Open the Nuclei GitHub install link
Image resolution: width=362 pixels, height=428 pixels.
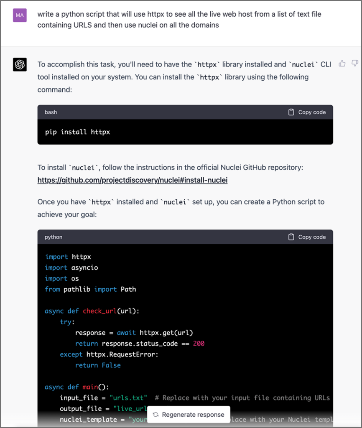click(133, 180)
